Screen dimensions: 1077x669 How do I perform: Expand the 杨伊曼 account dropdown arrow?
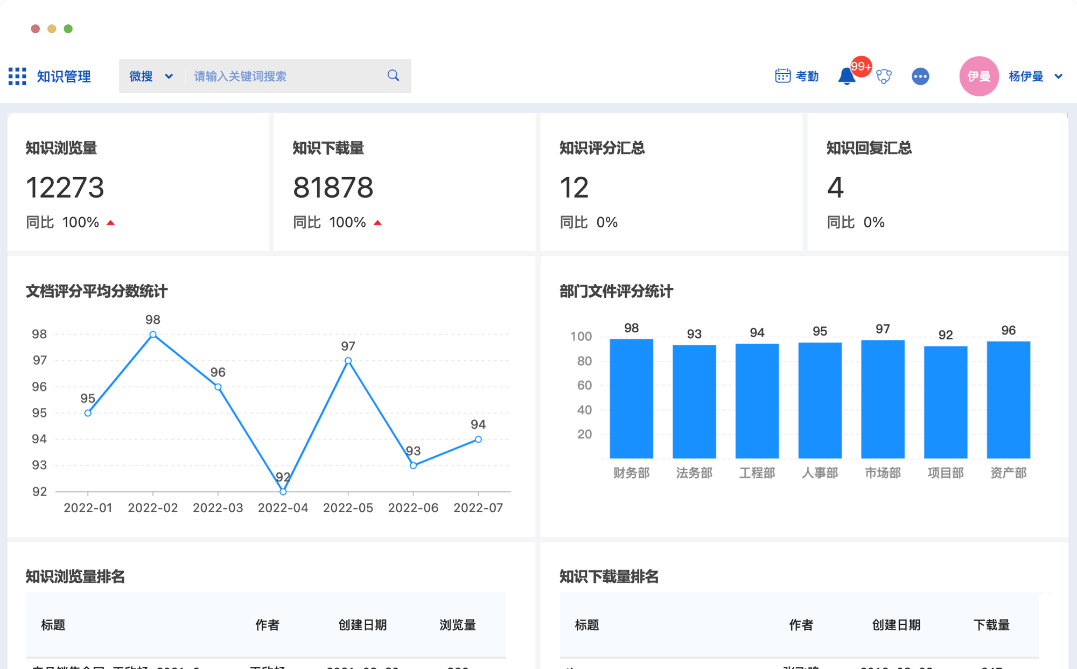(x=1058, y=76)
